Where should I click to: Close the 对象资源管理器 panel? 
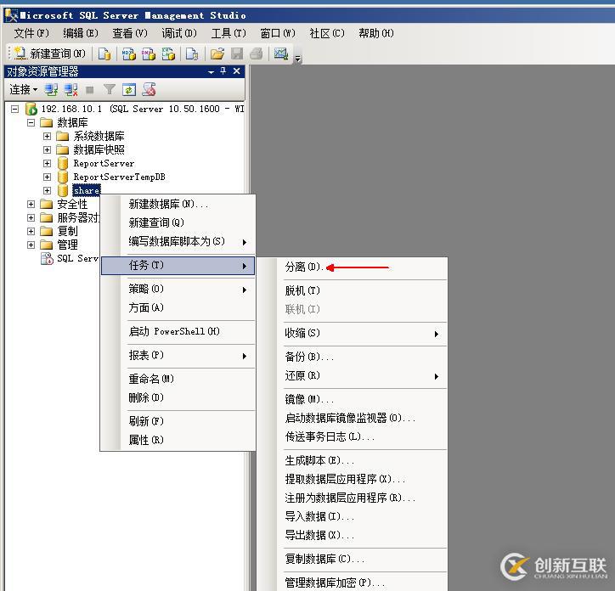click(236, 71)
